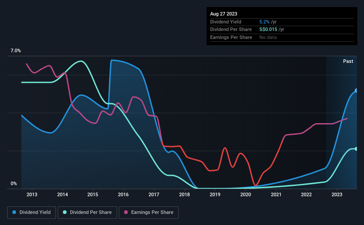
Task: Click the Earnings Per Share No data row
Action: point(282,37)
